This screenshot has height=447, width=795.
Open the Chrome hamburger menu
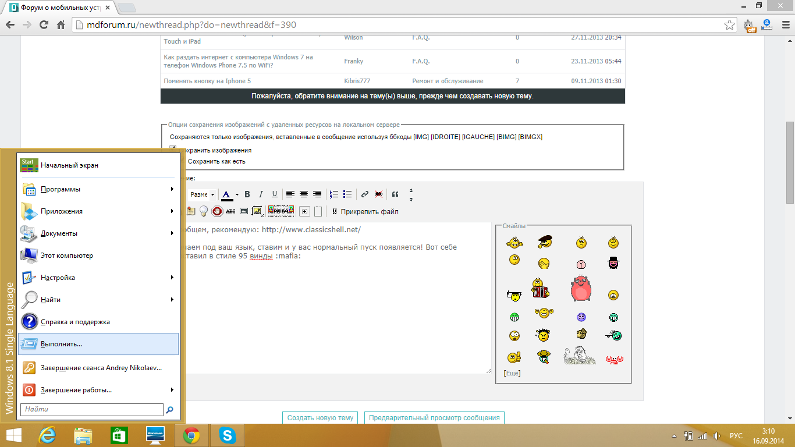tap(783, 25)
